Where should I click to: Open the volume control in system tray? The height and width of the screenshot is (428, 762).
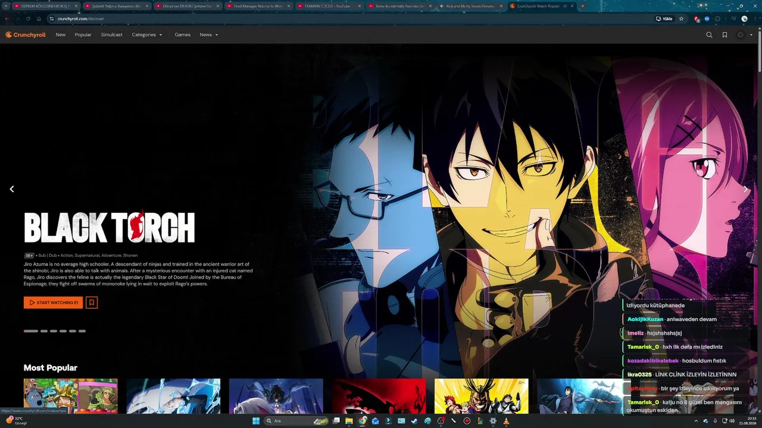(732, 421)
